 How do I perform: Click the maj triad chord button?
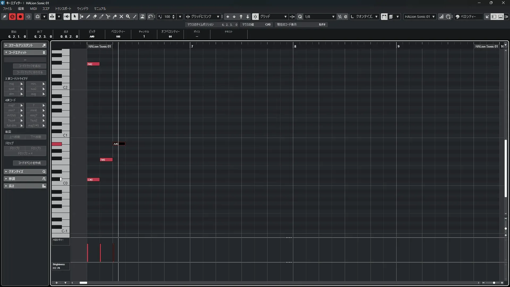tap(11, 84)
